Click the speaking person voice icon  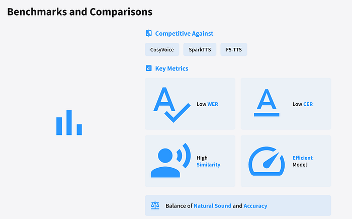point(170,160)
